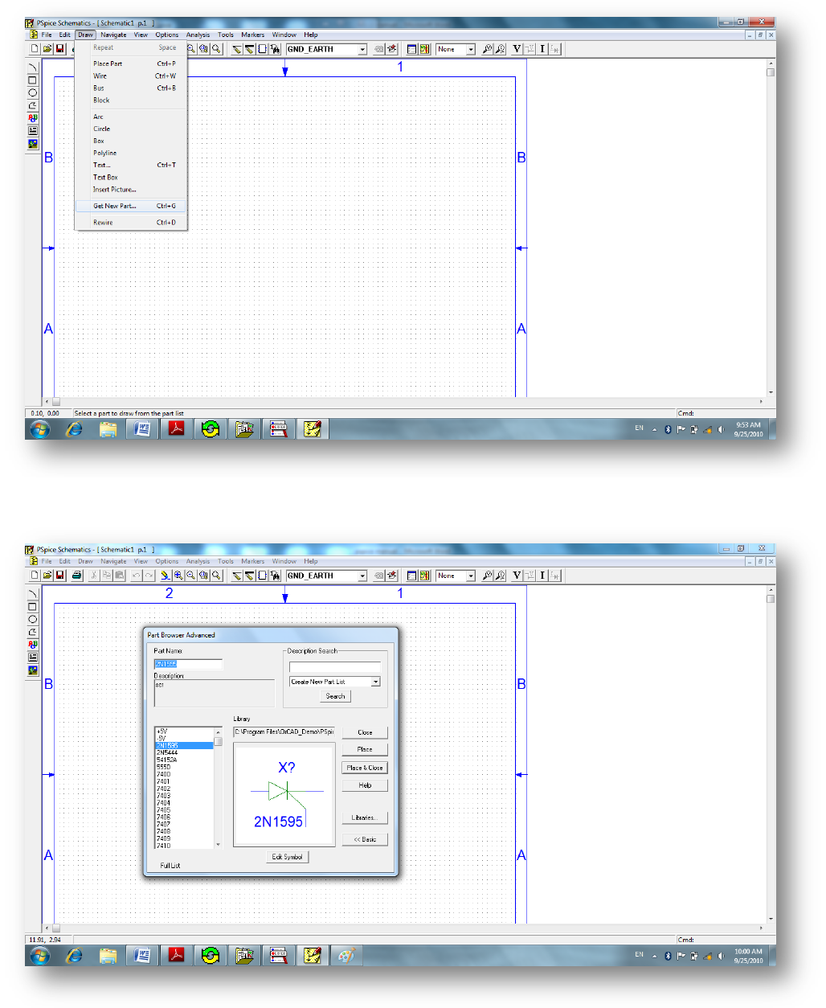This screenshot has width=826, height=1008.
Task: Select Polyline in the Draw menu
Action: pos(131,153)
